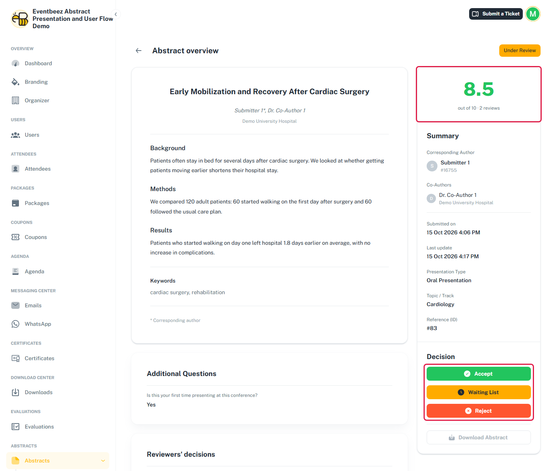Open the Branding page

coord(58,82)
